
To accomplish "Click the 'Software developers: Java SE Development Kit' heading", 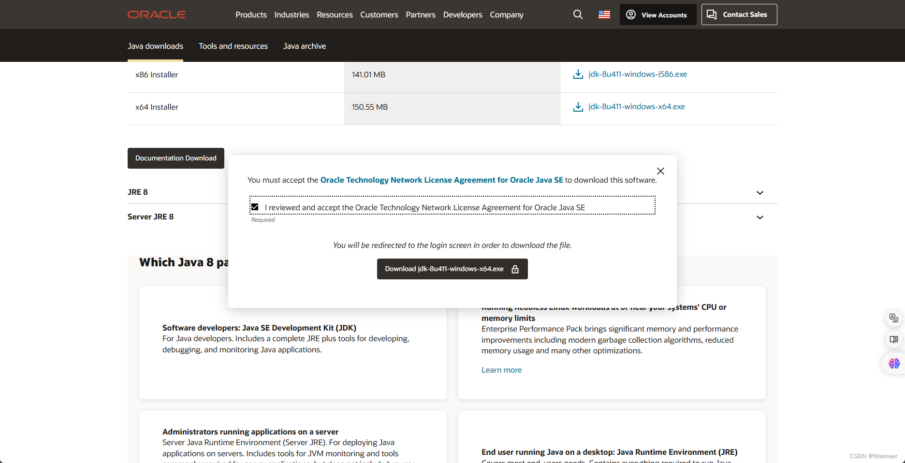I will [x=259, y=328].
